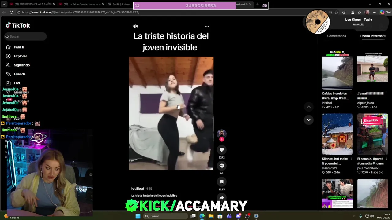Click the TikTok logo
Viewport: 392px width, 220px height.
(18, 25)
